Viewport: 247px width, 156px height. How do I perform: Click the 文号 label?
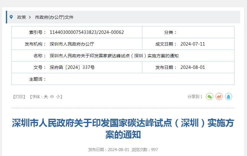pos(40,67)
